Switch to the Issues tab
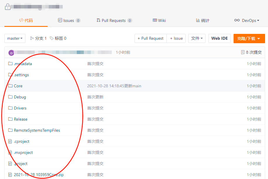This screenshot has height=179, width=268. [x=69, y=20]
